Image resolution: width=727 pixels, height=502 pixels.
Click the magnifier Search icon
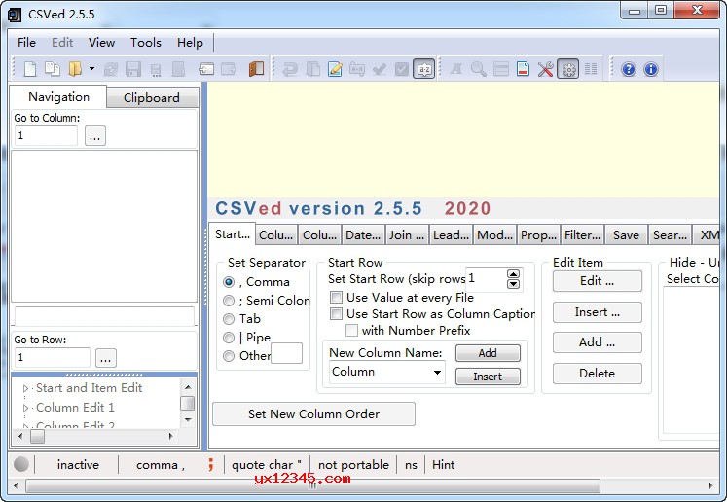[x=479, y=69]
